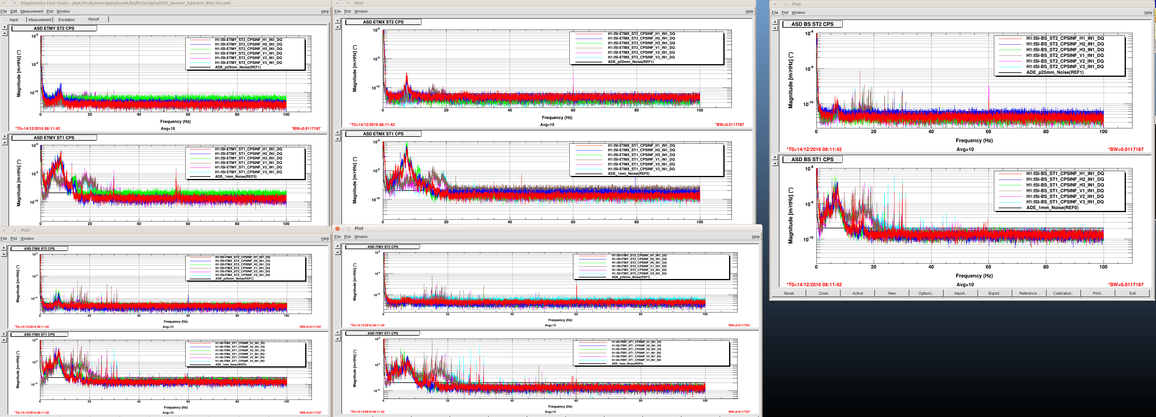Click up-arrow button beside ASD ITMY ST1 CPS
Viewport: 1156px width, 417px height.
[338, 339]
